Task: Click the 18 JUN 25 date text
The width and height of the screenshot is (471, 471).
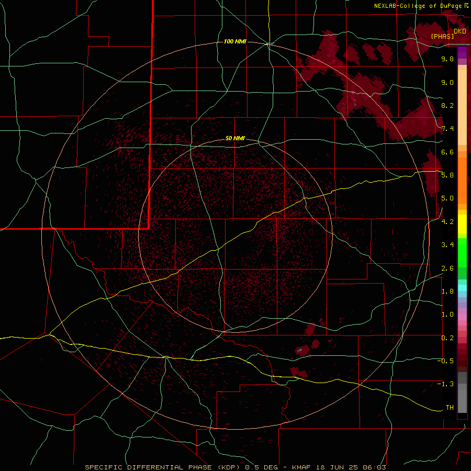Action: pyautogui.click(x=337, y=467)
